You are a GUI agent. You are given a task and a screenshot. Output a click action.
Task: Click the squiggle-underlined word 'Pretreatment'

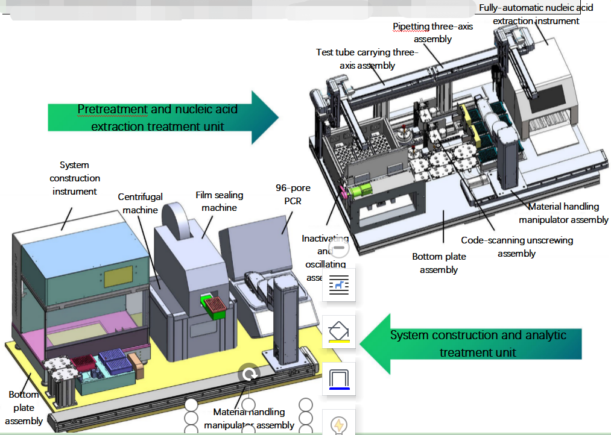pos(113,109)
